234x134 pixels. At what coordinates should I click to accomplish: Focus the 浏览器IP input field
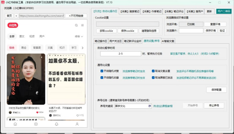191,31
